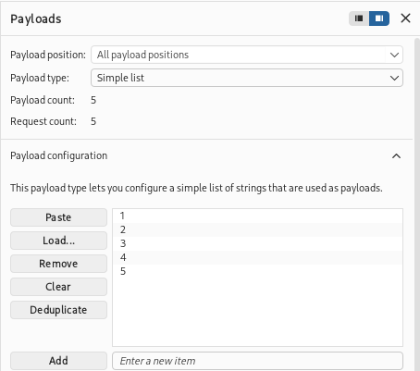Focus the 'Enter a new item' field
The width and height of the screenshot is (420, 371).
pos(257,361)
